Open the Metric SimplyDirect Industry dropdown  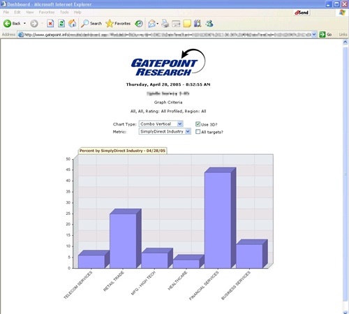click(165, 131)
